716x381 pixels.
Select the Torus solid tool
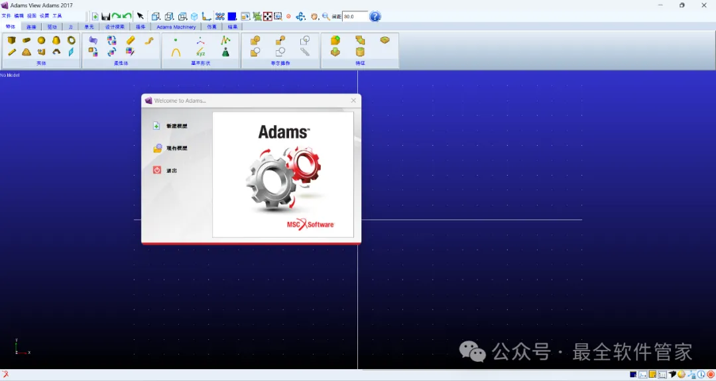click(71, 40)
